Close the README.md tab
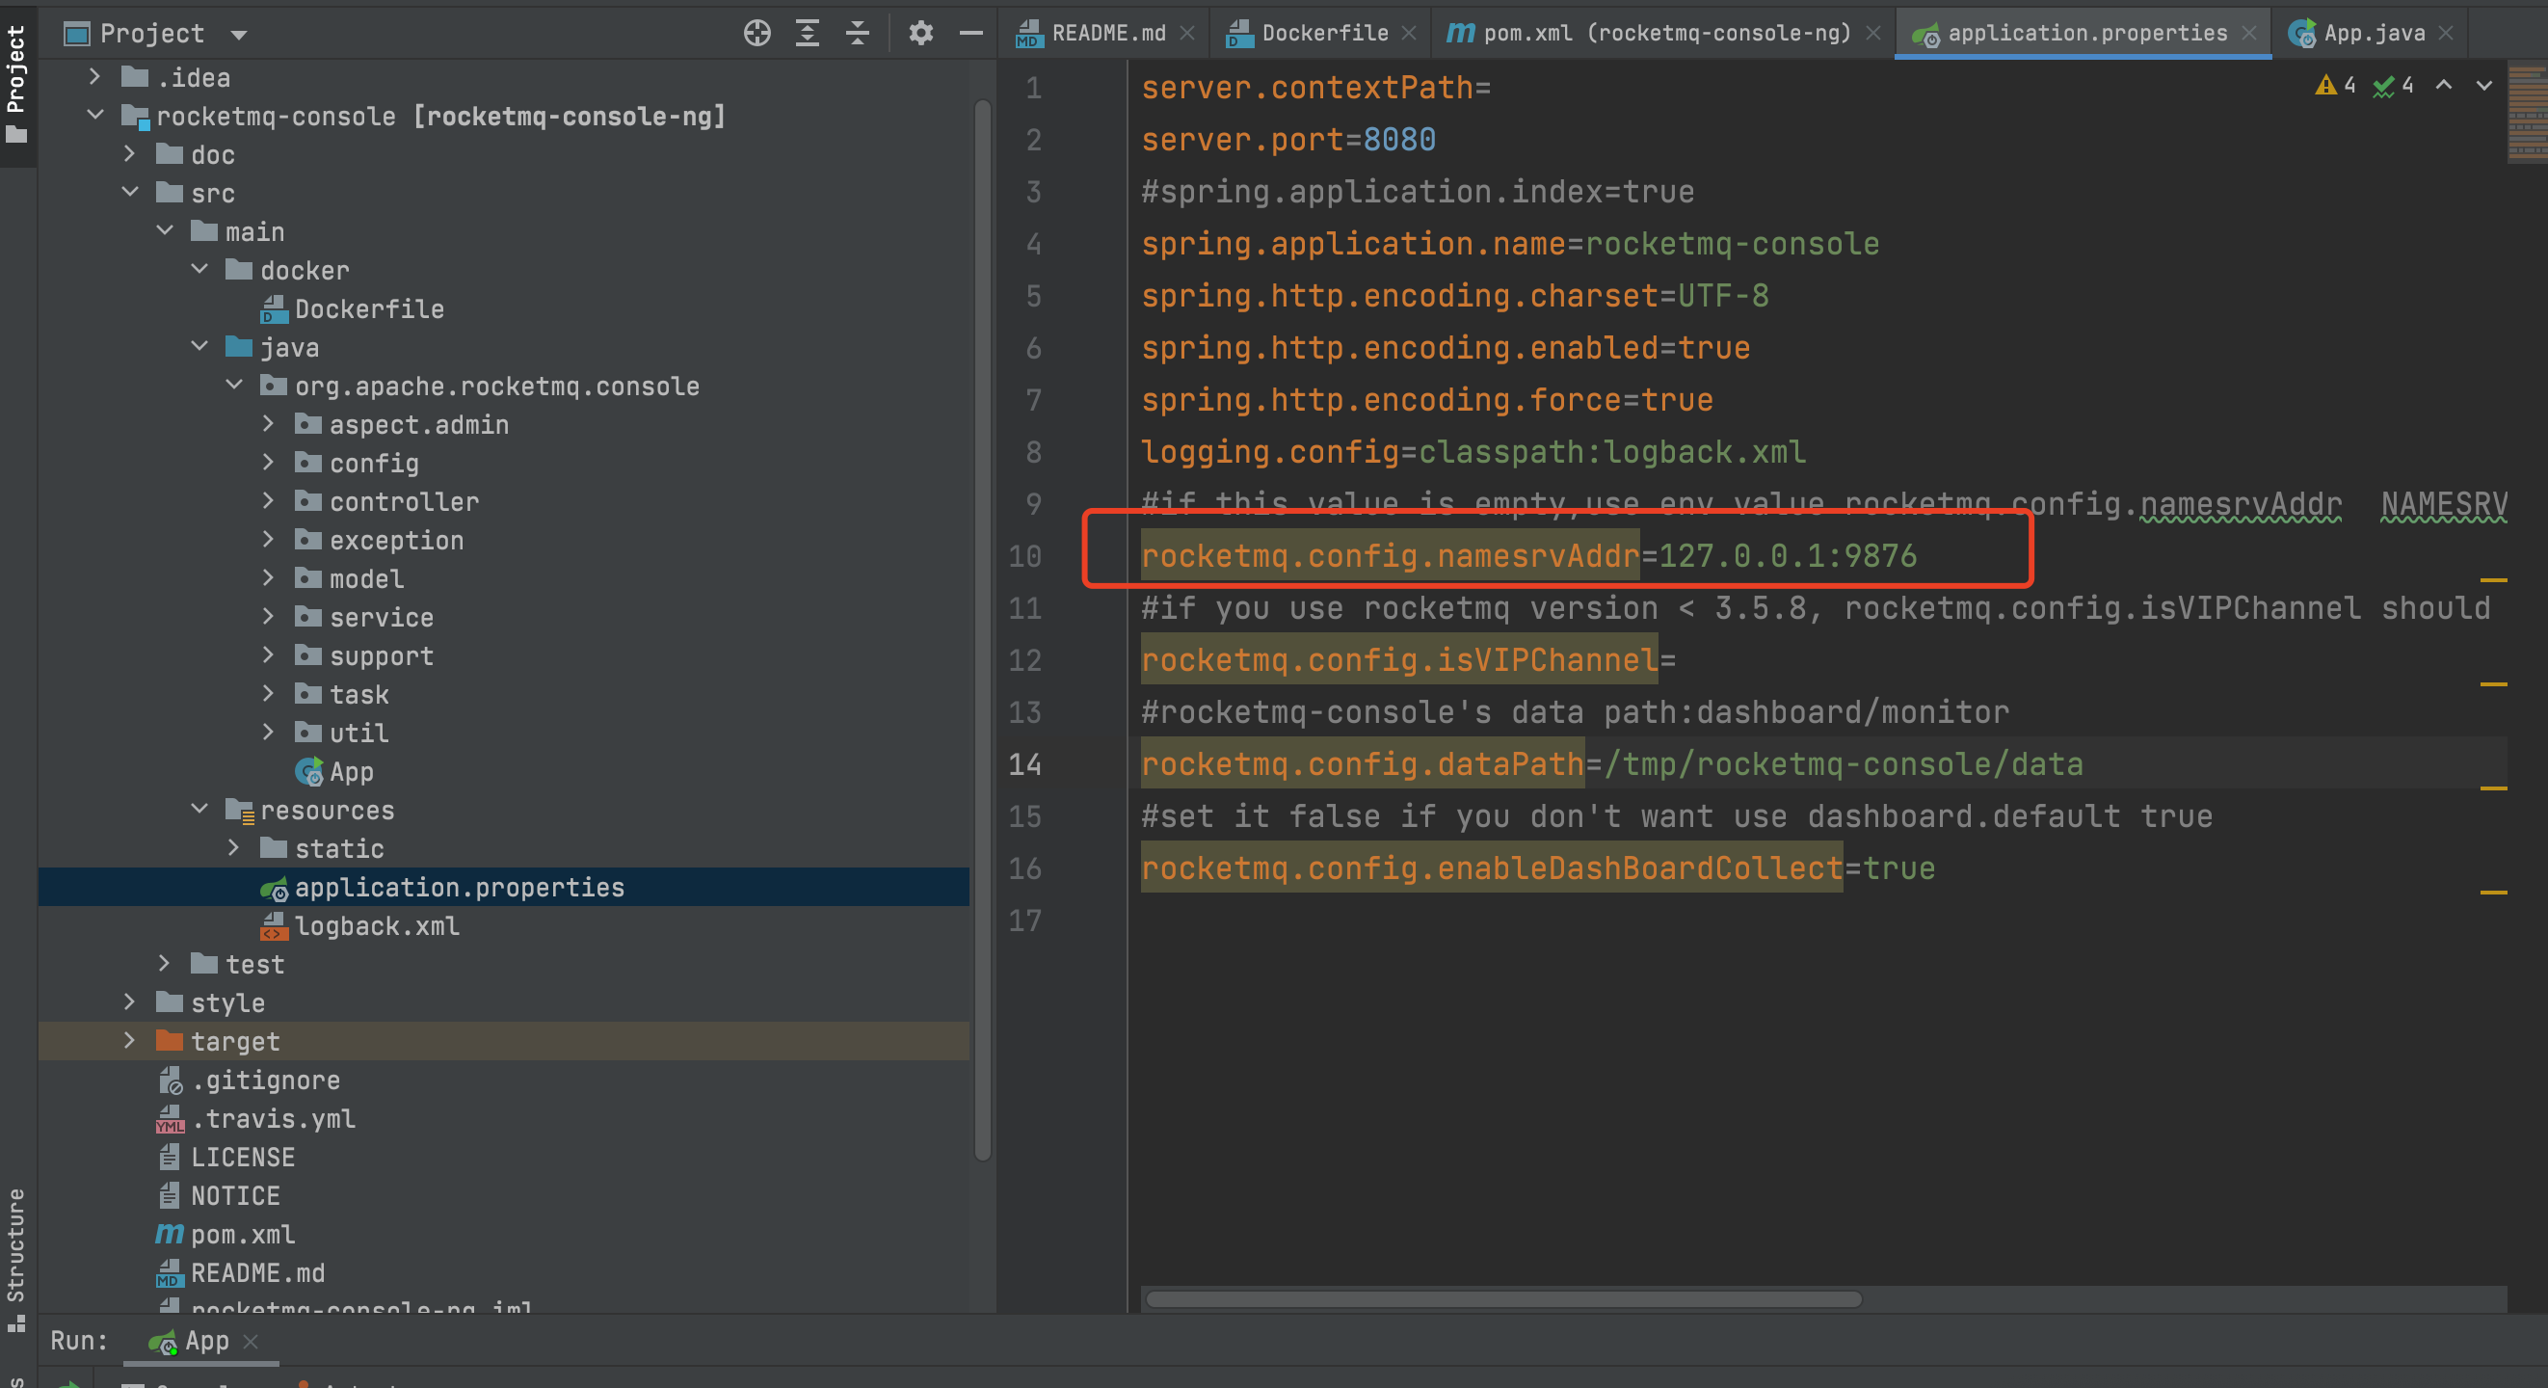 click(x=1187, y=34)
